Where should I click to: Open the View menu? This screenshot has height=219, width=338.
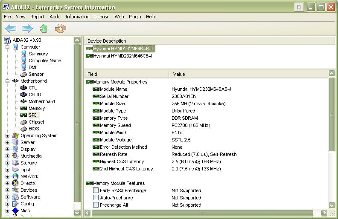coord(20,17)
